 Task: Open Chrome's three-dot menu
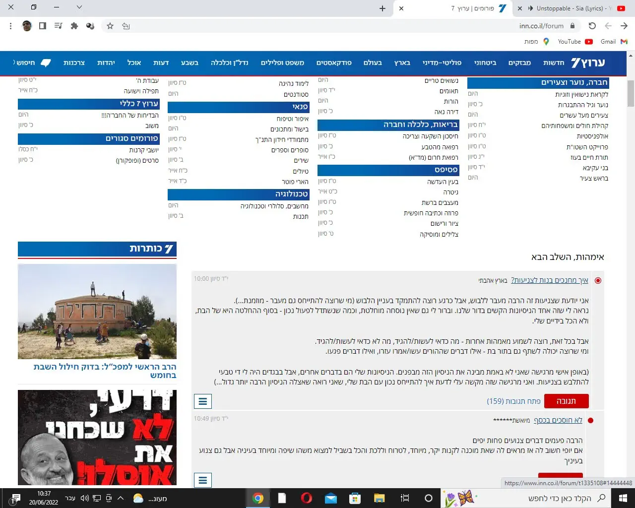(11, 26)
